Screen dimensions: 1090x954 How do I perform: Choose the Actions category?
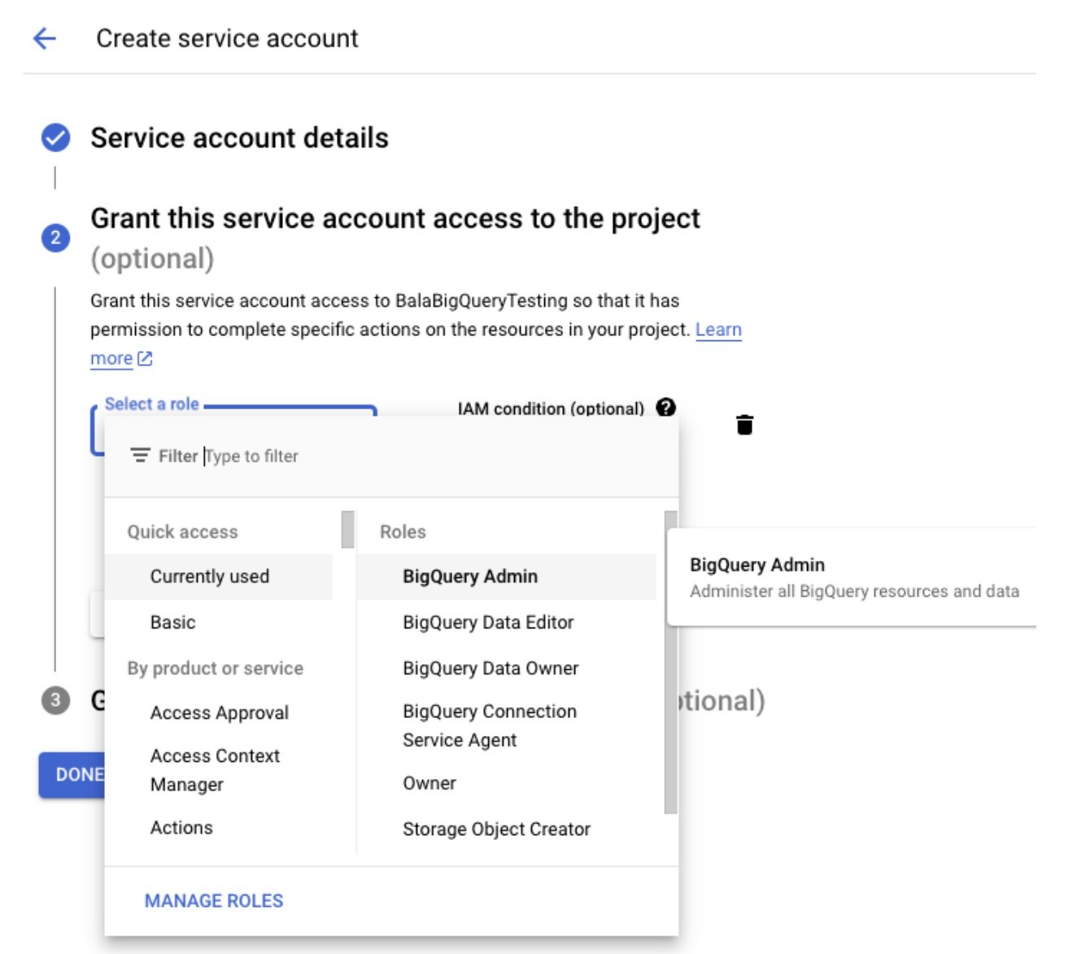(219, 827)
